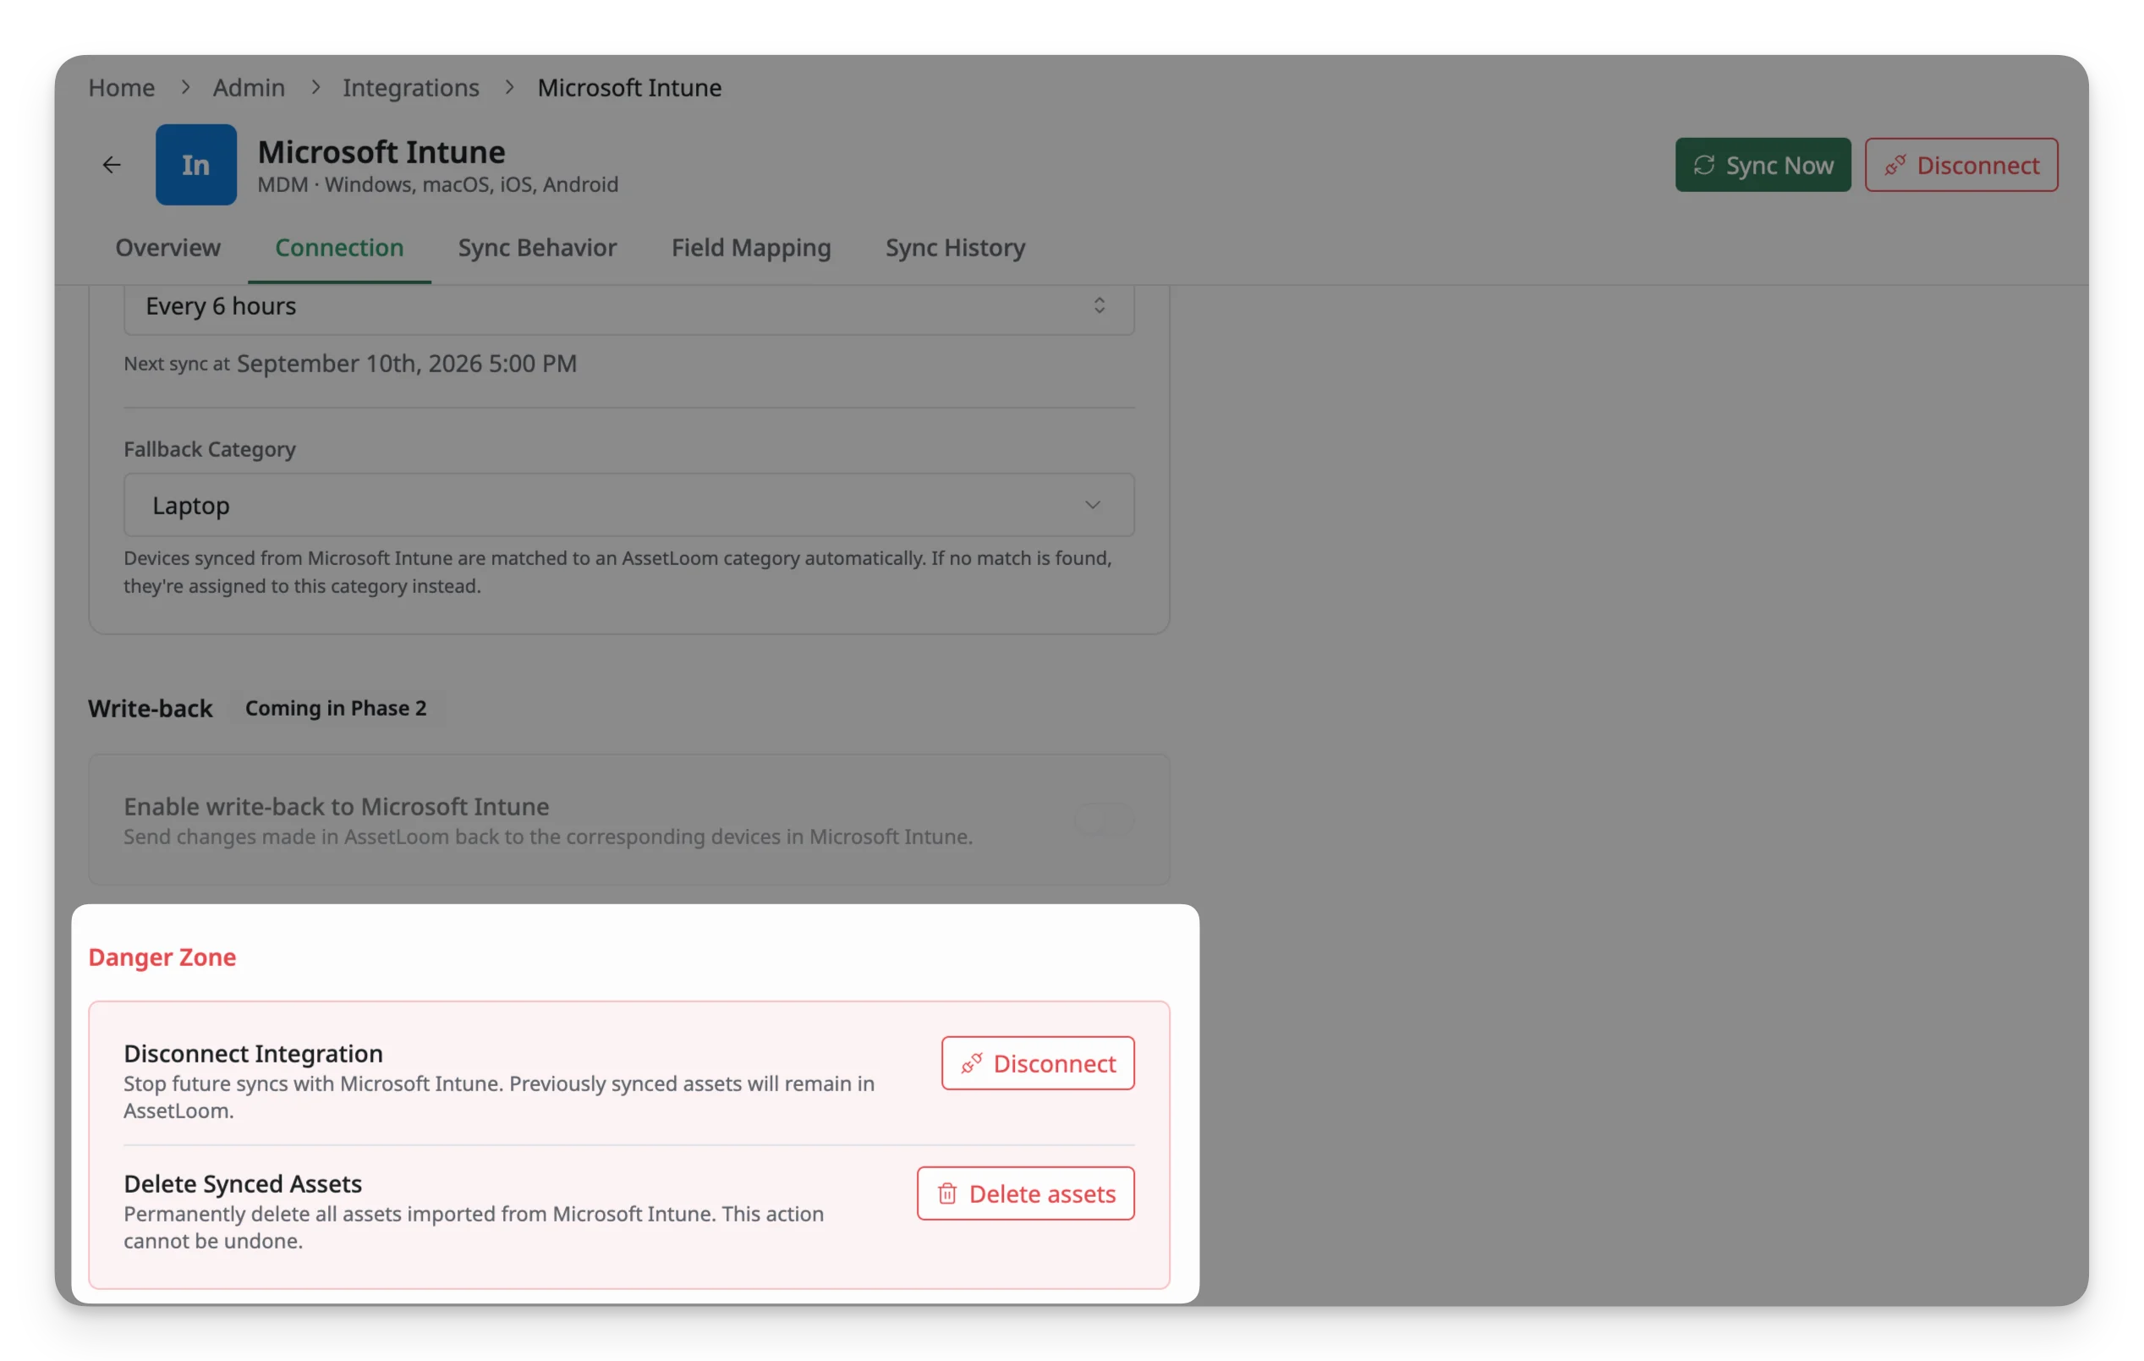Click the Fallback Category label
This screenshot has width=2144, height=1361.
[x=209, y=449]
